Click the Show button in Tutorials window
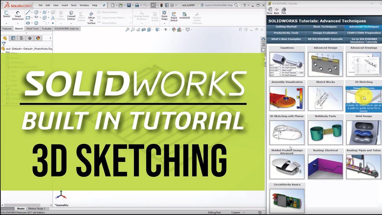 [269, 11]
